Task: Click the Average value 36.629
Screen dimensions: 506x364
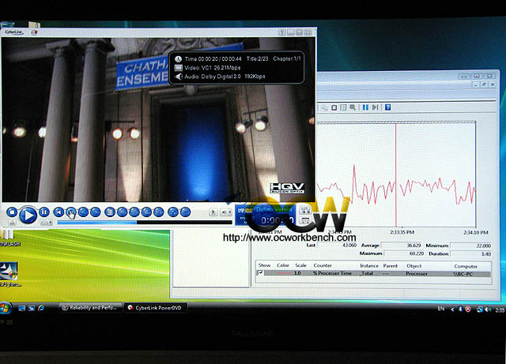Action: click(413, 246)
